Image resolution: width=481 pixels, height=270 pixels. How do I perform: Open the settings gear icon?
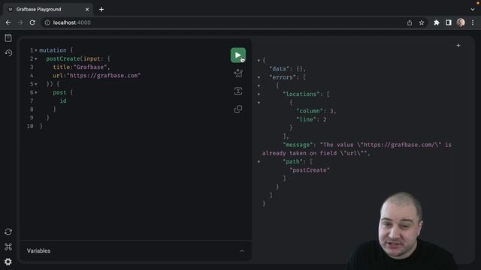pyautogui.click(x=8, y=262)
